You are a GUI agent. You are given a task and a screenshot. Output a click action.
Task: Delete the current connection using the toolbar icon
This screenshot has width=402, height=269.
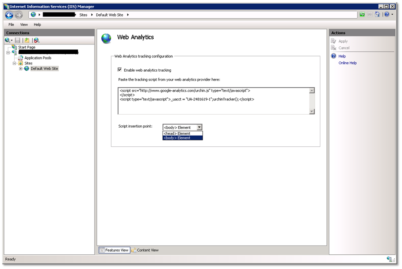point(36,40)
